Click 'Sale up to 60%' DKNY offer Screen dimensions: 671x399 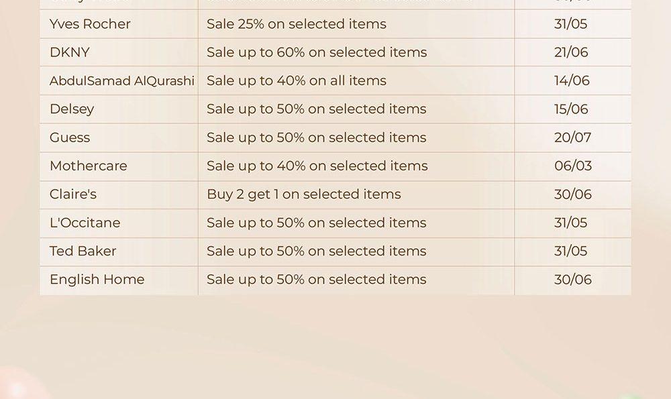point(317,52)
